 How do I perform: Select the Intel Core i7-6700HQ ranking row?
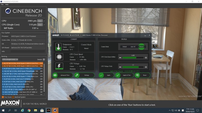[22, 79]
